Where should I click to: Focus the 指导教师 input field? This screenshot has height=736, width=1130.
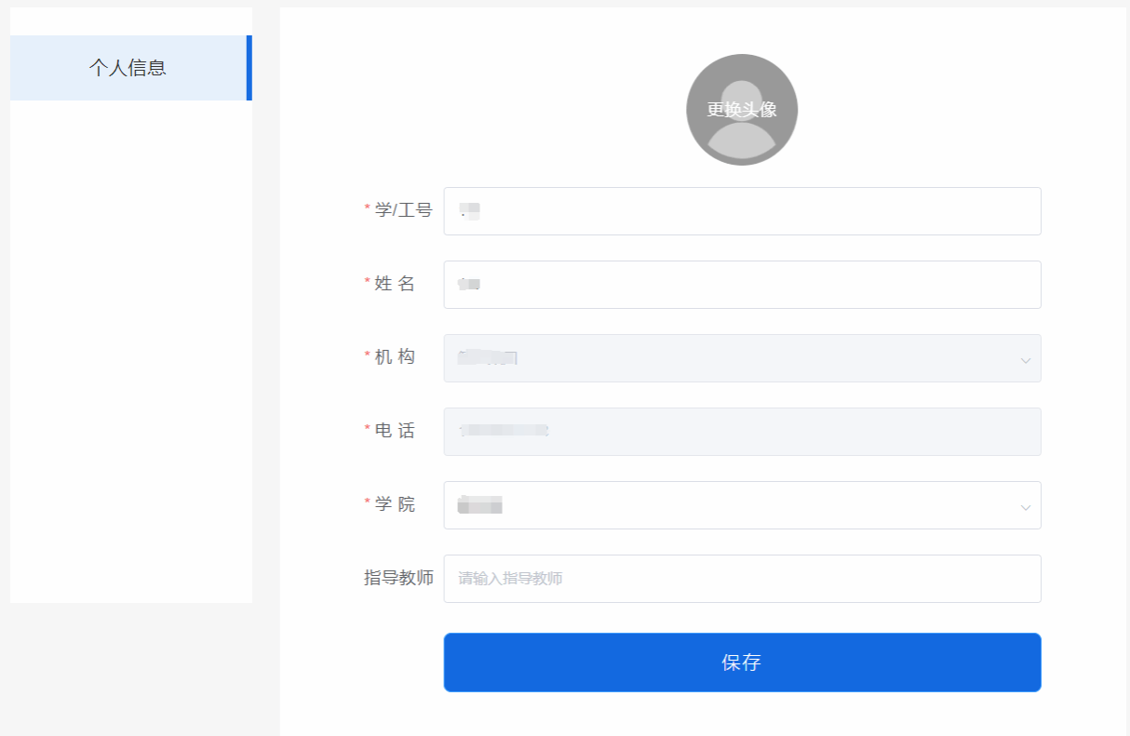(x=742, y=579)
